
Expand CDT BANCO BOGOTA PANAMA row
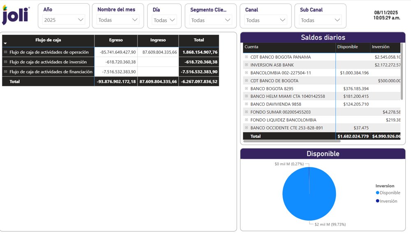(247, 57)
